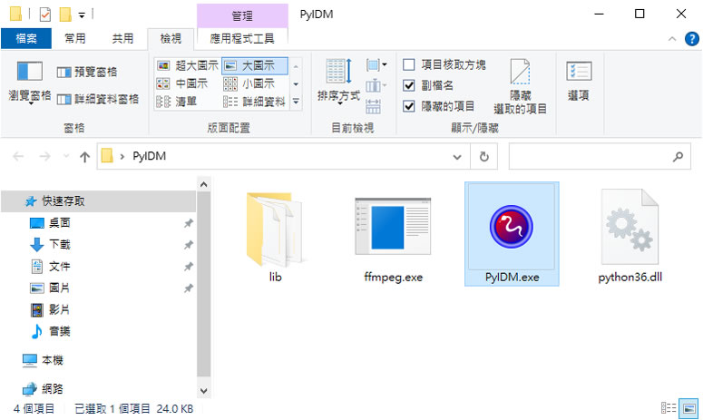Choose the 中圖示 layout
The width and height of the screenshot is (703, 420).
point(182,83)
